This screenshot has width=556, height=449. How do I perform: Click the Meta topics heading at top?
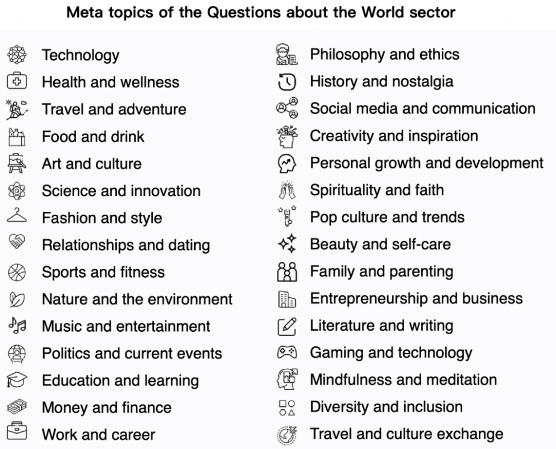(261, 12)
